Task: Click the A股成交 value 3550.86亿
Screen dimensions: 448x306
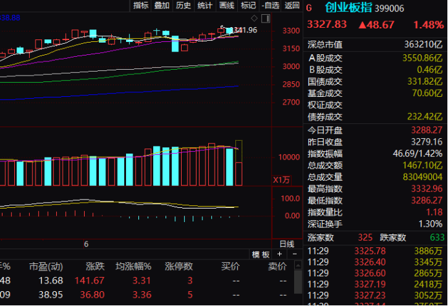Action: coord(422,58)
